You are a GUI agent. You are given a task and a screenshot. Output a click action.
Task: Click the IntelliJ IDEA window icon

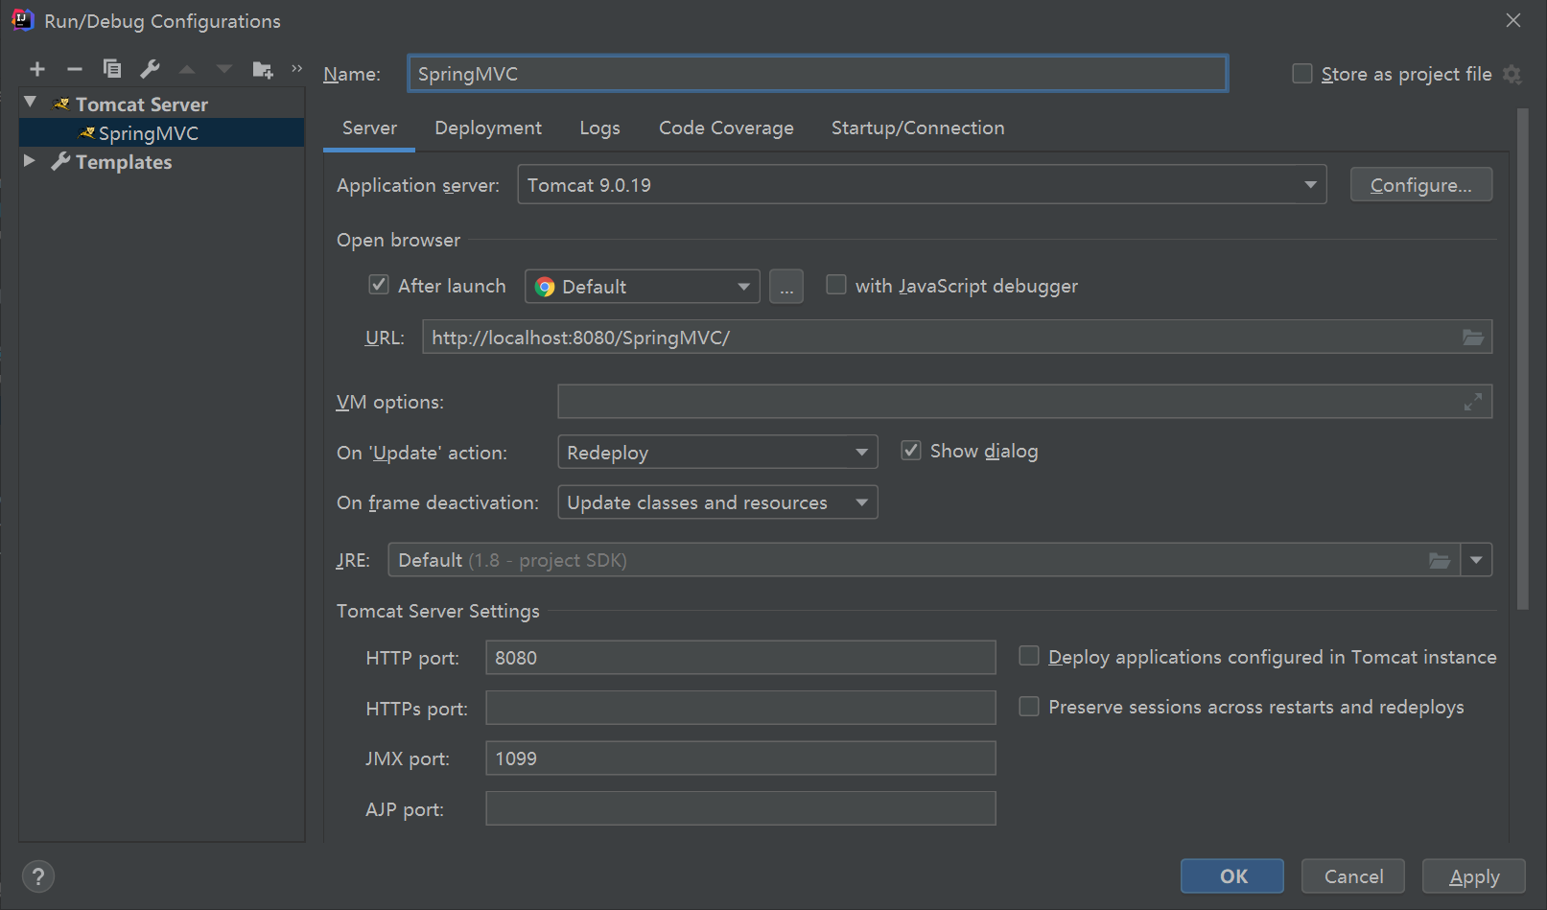click(22, 20)
